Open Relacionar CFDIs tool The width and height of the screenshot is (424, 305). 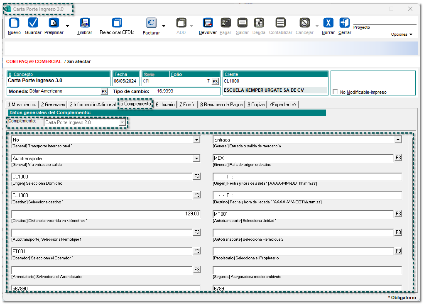point(117,23)
